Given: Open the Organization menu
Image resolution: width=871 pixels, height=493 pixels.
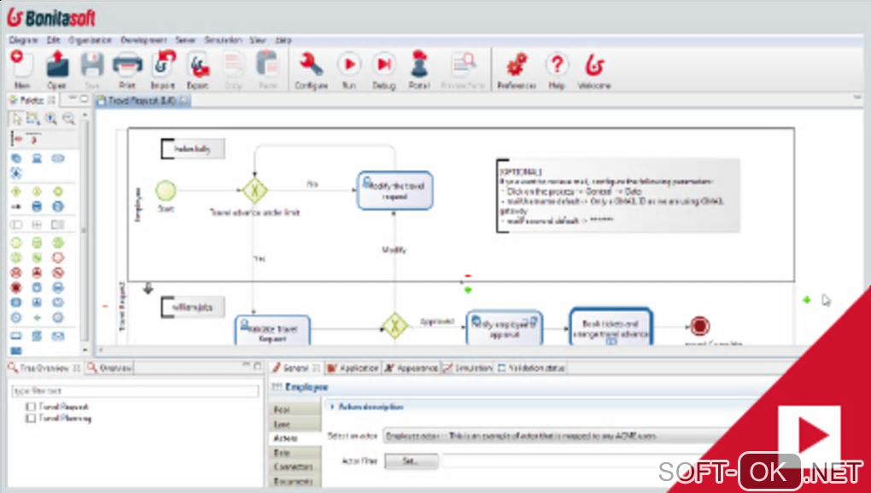Looking at the screenshot, I should click(x=90, y=40).
